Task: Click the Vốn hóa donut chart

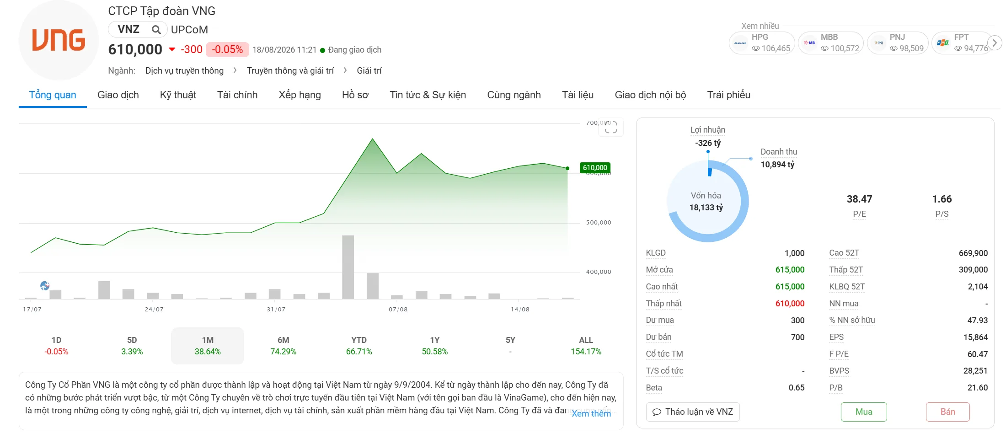Action: [707, 201]
